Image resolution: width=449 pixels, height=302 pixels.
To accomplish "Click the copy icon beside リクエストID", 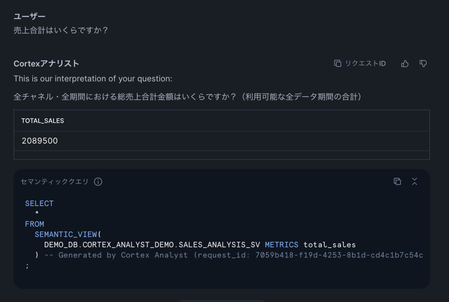I will (x=337, y=64).
